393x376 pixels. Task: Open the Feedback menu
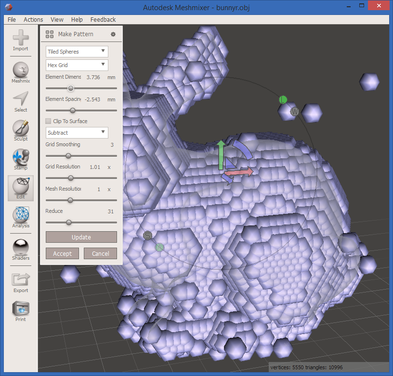tap(103, 20)
